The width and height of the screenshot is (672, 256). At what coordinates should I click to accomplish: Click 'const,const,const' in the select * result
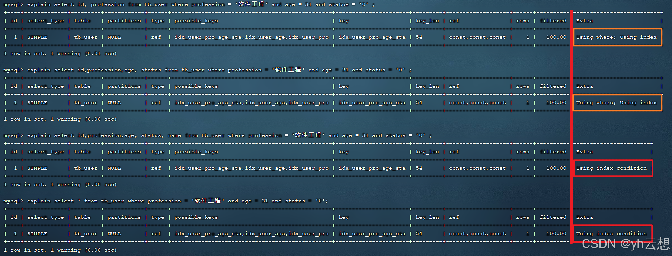[x=477, y=234]
